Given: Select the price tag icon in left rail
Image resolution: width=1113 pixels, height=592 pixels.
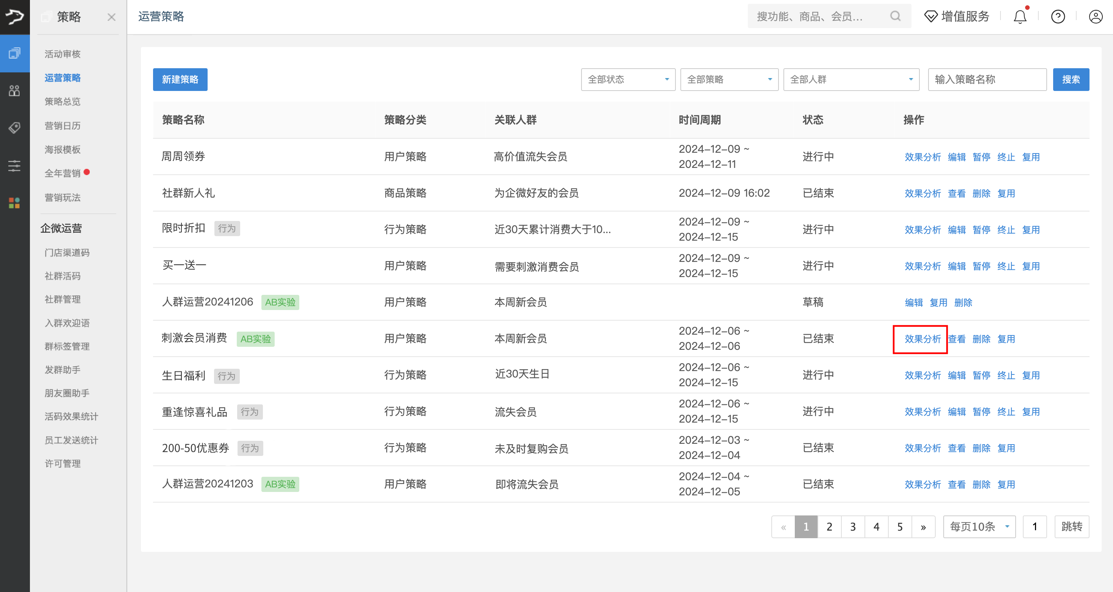Looking at the screenshot, I should point(14,127).
